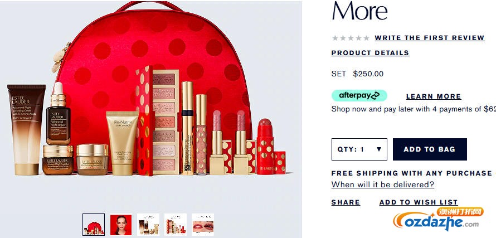Image resolution: width=496 pixels, height=238 pixels.
Task: Click Write the First Review link
Action: pyautogui.click(x=430, y=38)
